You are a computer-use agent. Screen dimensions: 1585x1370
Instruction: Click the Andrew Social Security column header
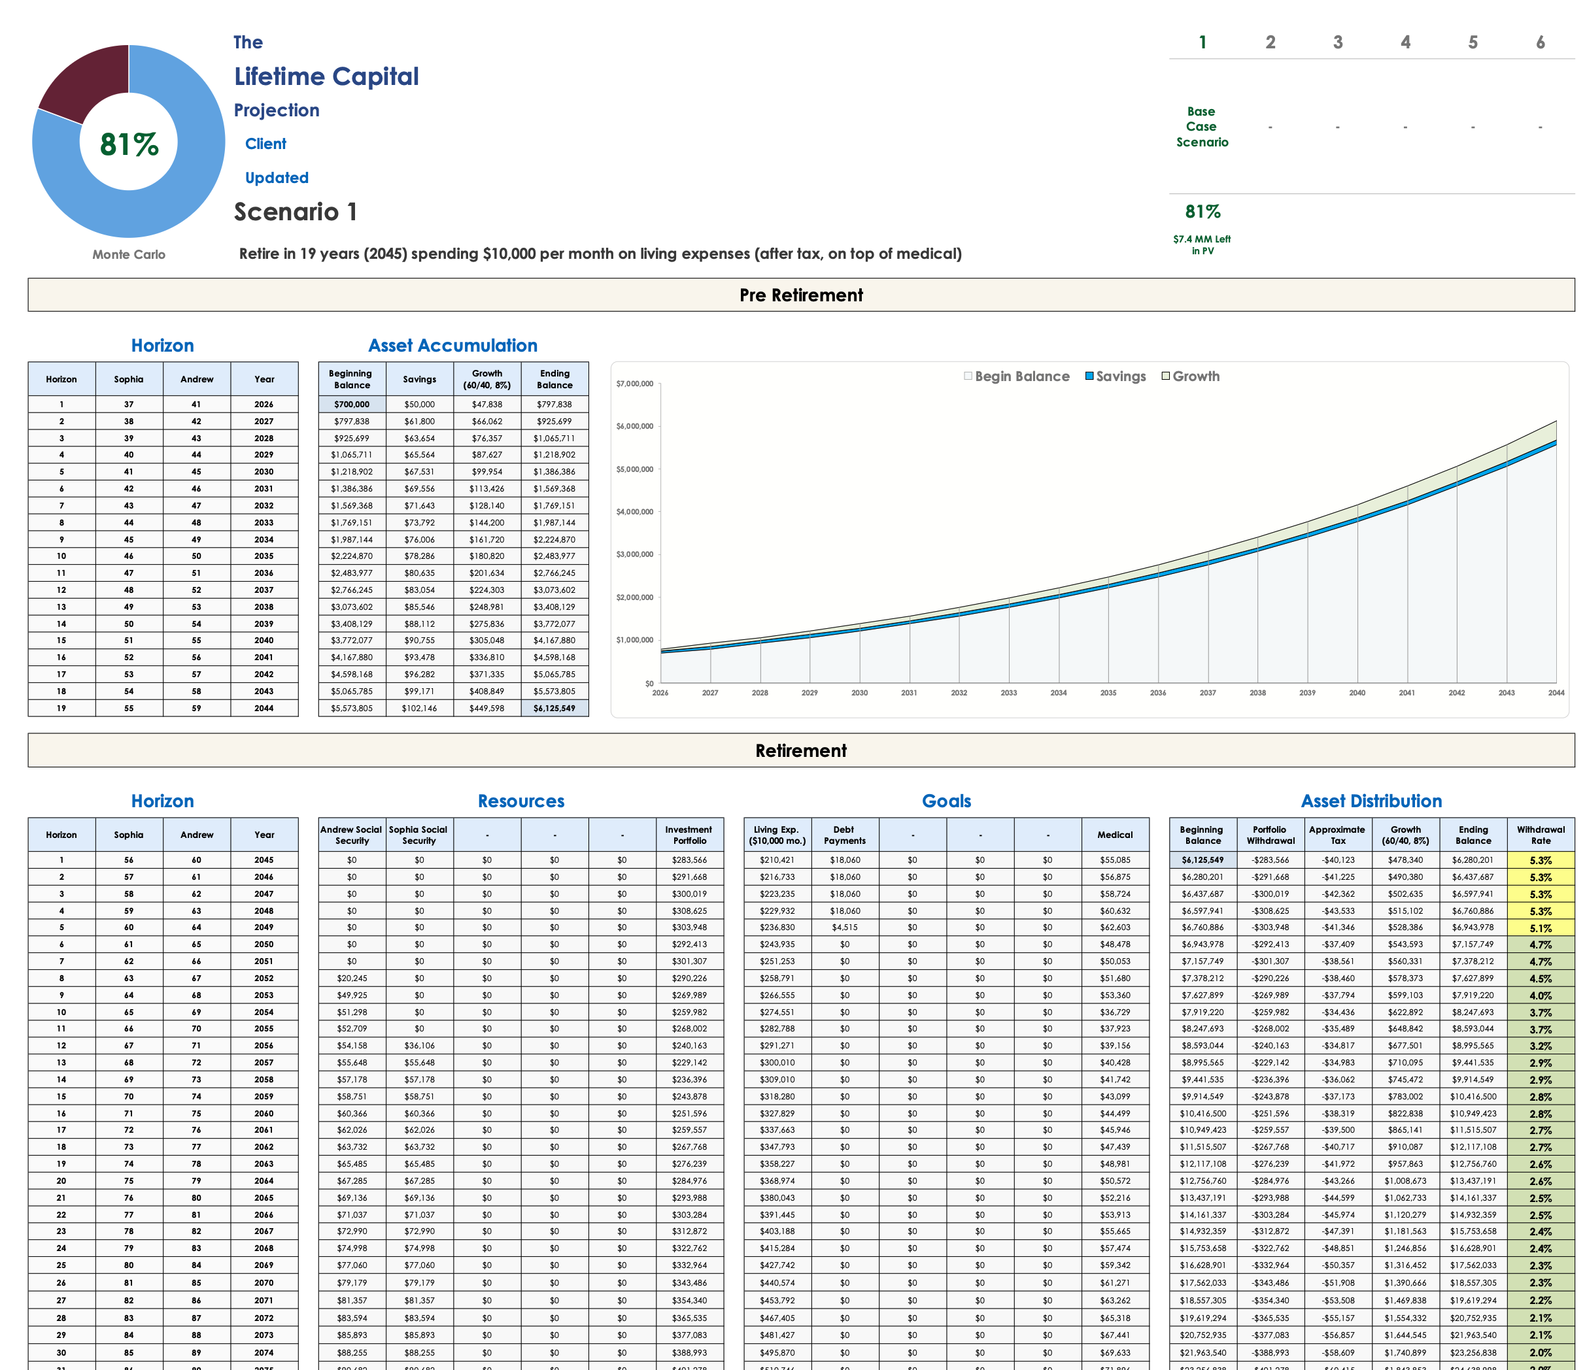[x=352, y=835]
